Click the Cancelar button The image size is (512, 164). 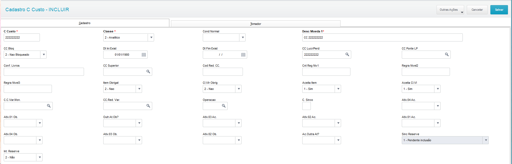click(477, 10)
